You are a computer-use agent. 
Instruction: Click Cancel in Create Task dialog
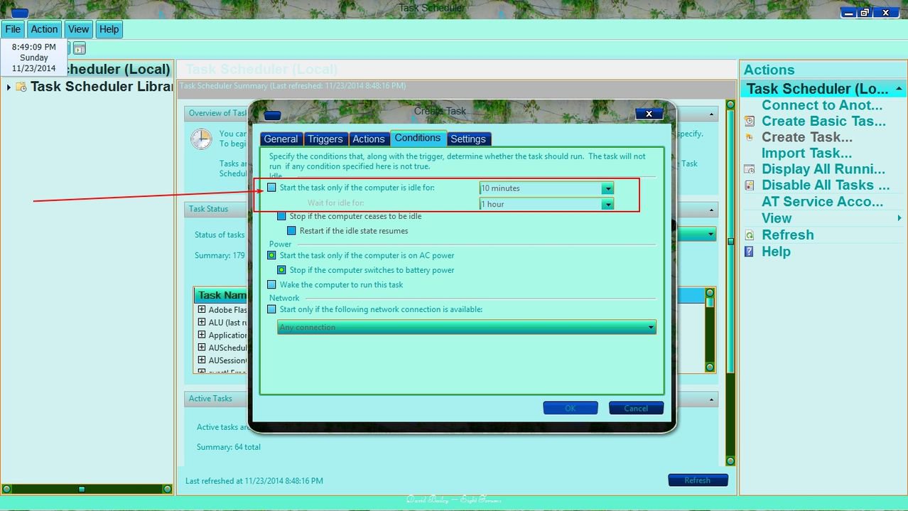pos(636,408)
